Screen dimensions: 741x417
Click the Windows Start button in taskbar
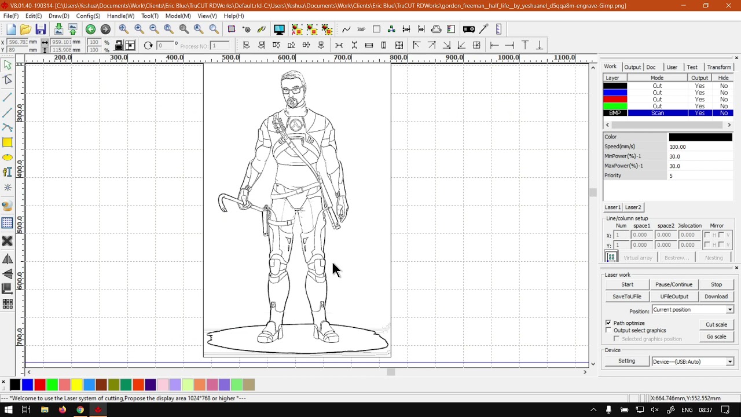(x=9, y=410)
